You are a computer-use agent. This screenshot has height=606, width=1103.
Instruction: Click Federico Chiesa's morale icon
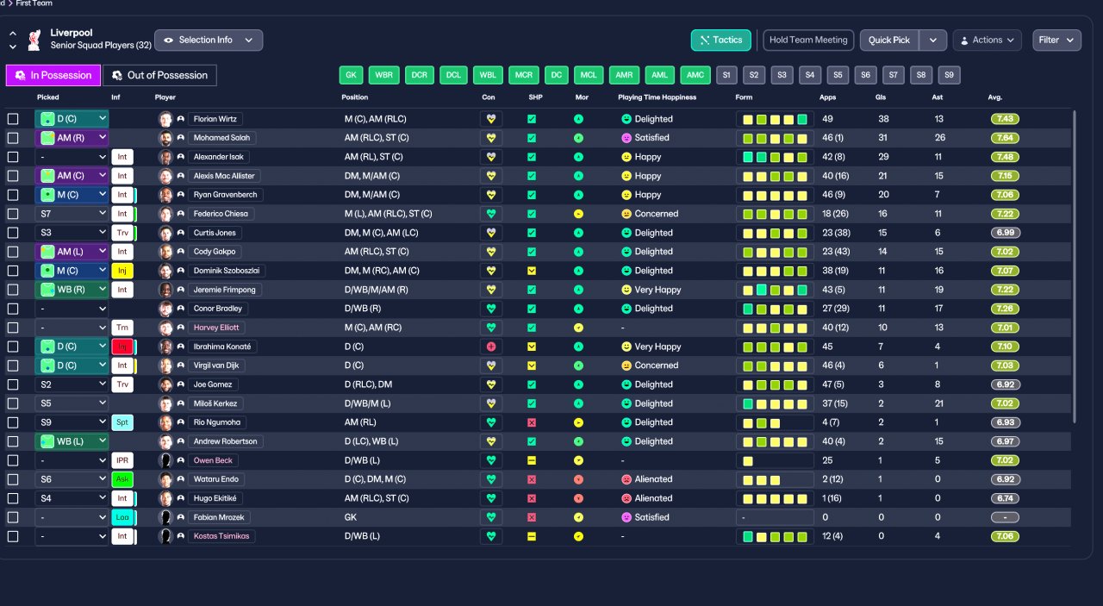coord(578,214)
